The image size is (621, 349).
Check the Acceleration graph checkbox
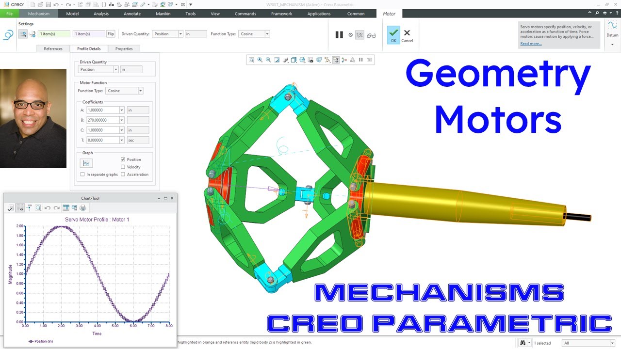[123, 174]
